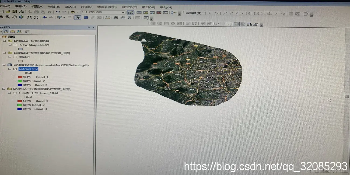
Task: Open the layout zoom 69% dropdown
Action: click(x=229, y=24)
